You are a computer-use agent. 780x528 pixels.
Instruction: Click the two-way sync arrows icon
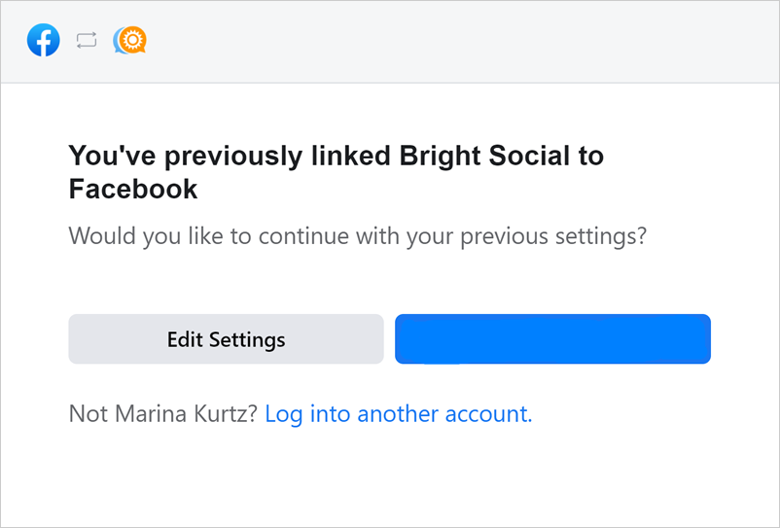click(87, 41)
